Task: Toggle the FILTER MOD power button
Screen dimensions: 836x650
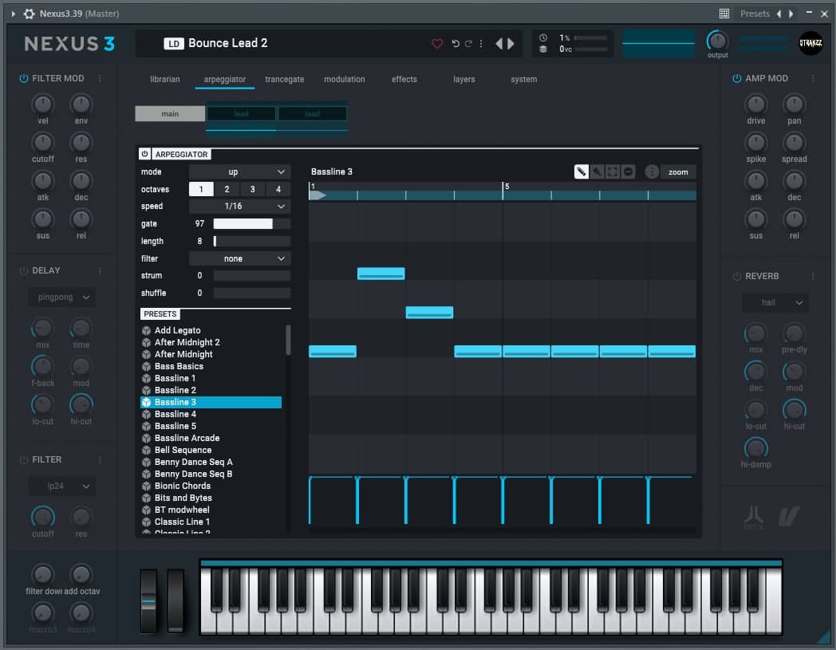Action: 23,78
